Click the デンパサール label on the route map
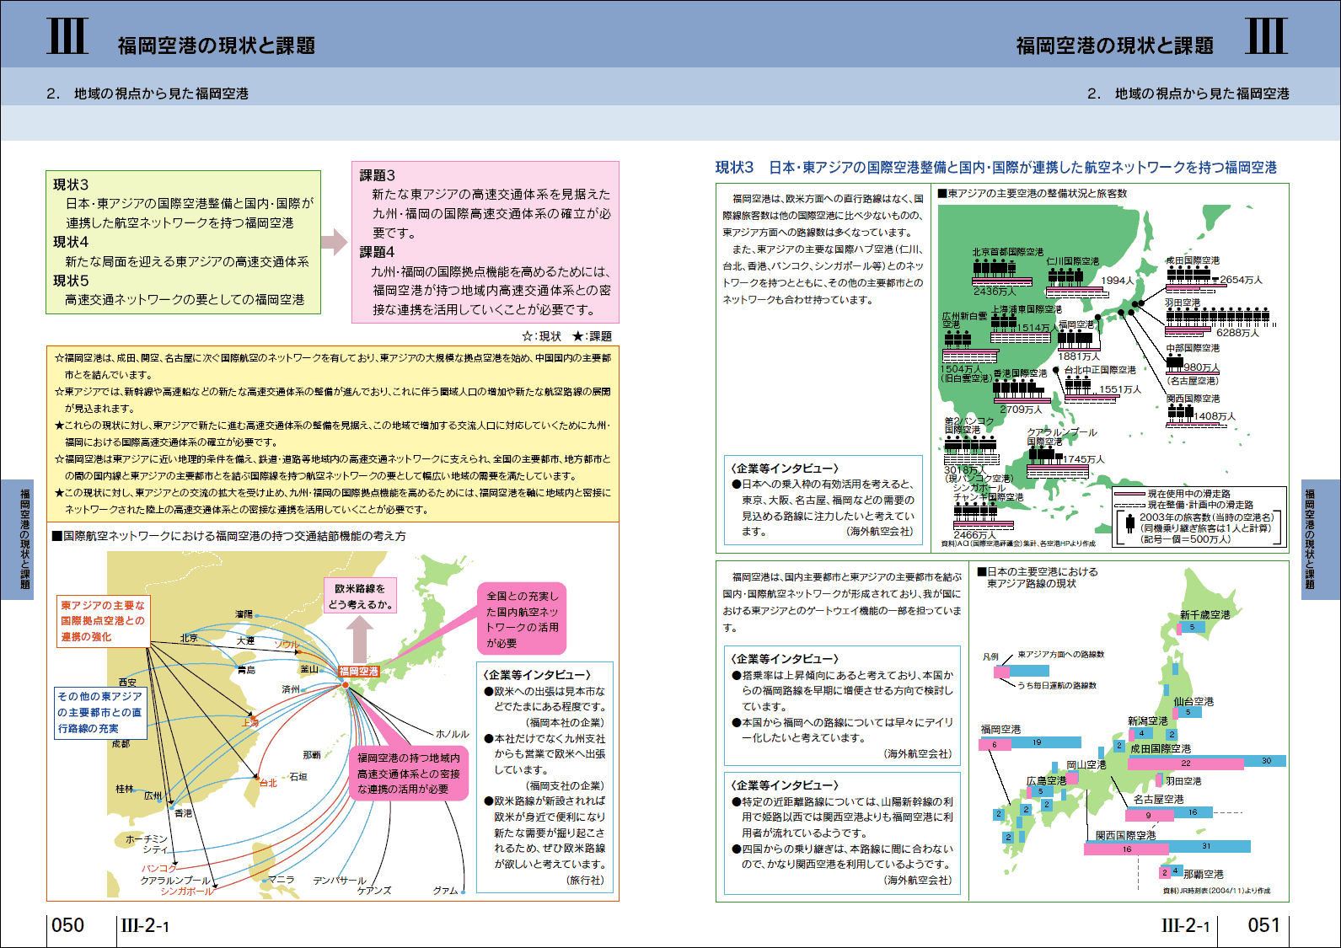This screenshot has height=948, width=1341. pos(340,880)
